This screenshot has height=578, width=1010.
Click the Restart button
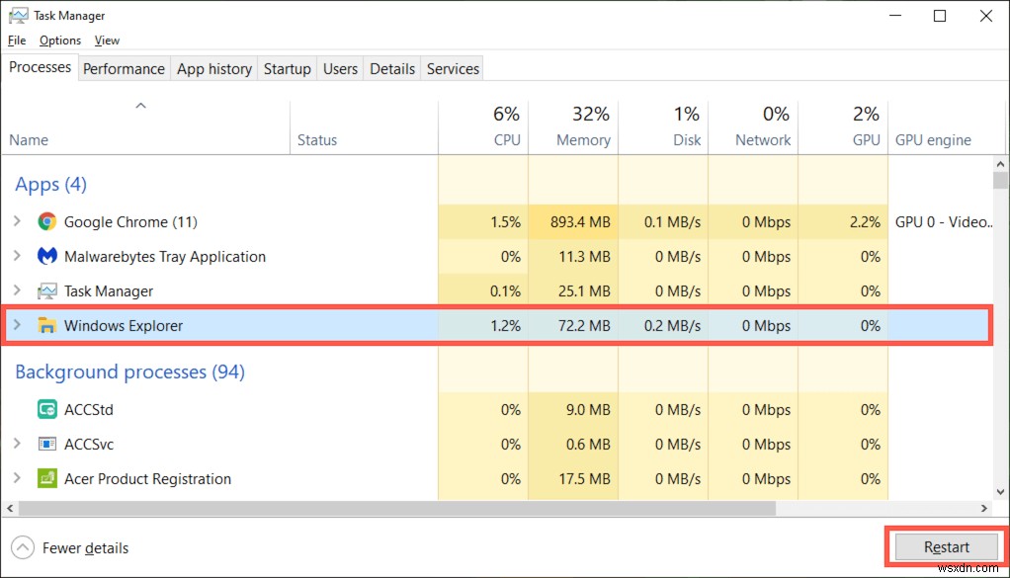click(x=945, y=546)
